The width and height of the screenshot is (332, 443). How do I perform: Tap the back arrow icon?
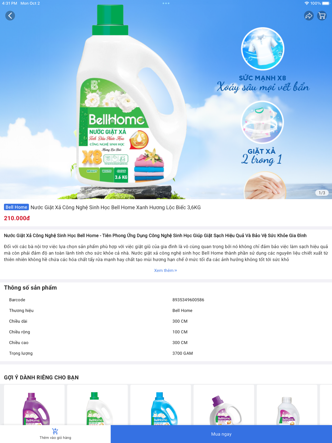point(10,16)
